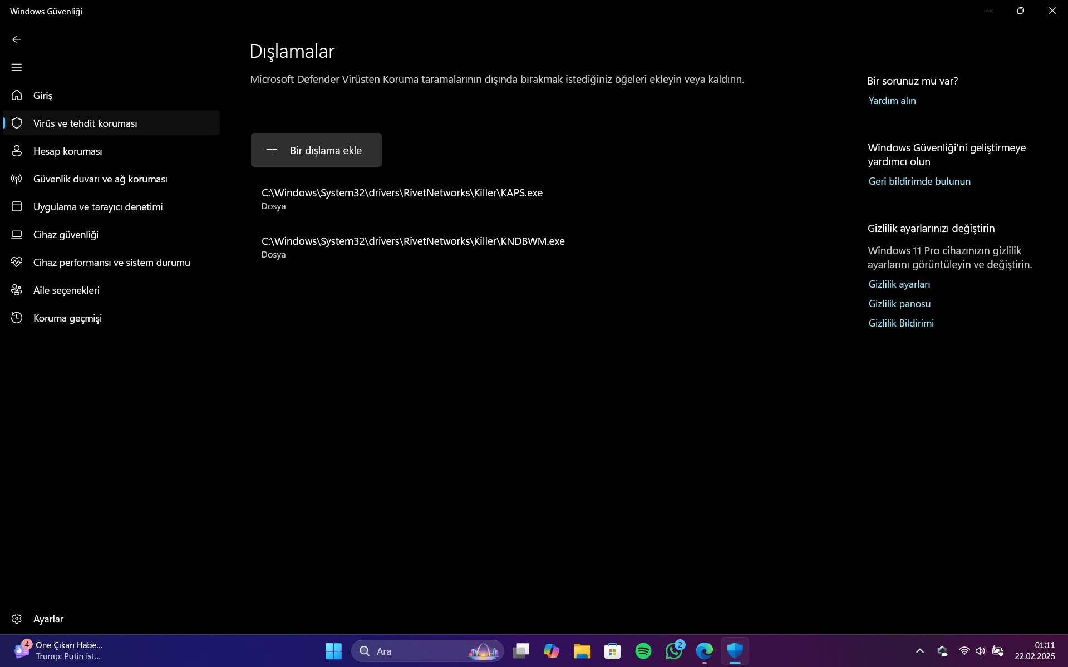Open Ayarlar at the bottom
The height and width of the screenshot is (667, 1068).
click(111, 619)
